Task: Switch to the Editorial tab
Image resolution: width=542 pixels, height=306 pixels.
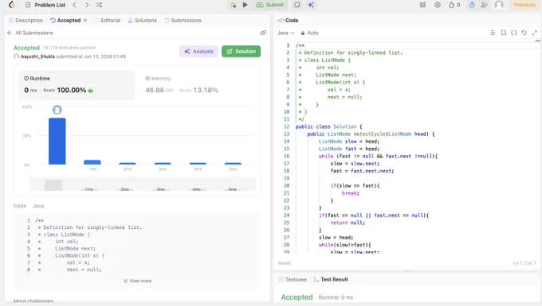Action: pyautogui.click(x=107, y=21)
